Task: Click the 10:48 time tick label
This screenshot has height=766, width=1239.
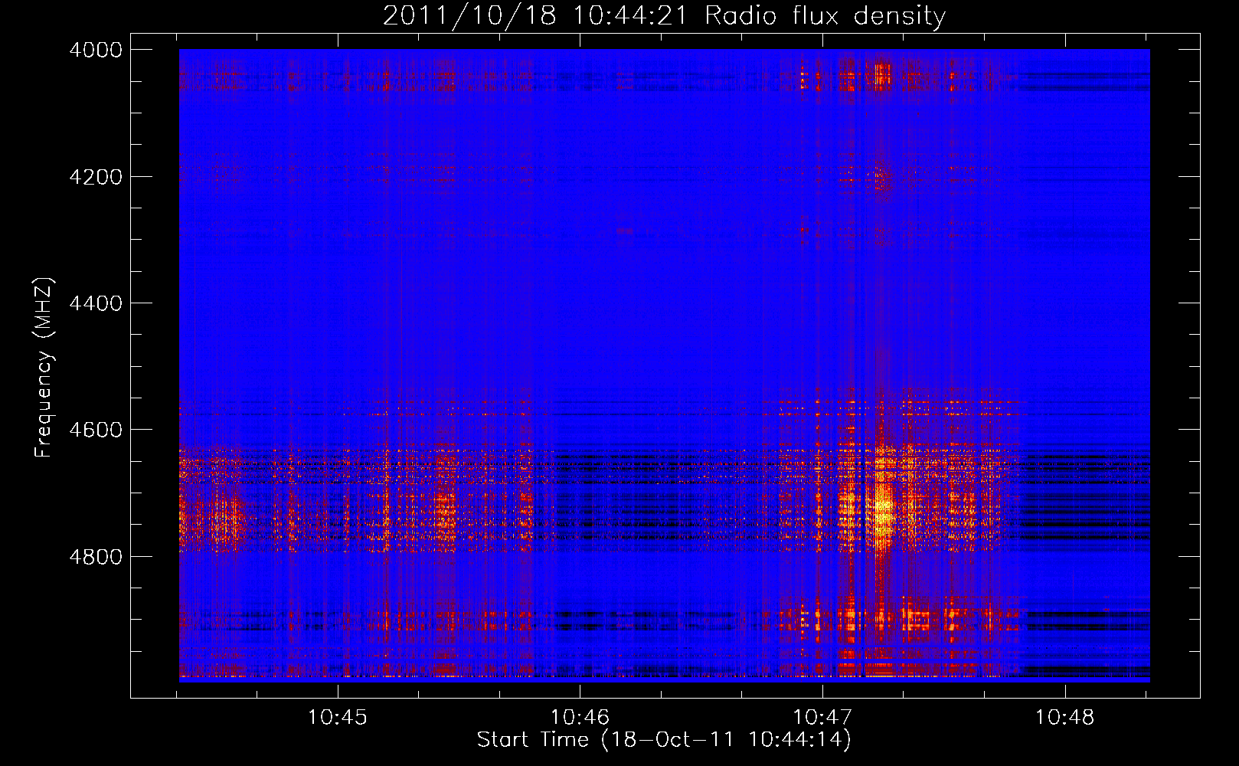Action: [1065, 718]
